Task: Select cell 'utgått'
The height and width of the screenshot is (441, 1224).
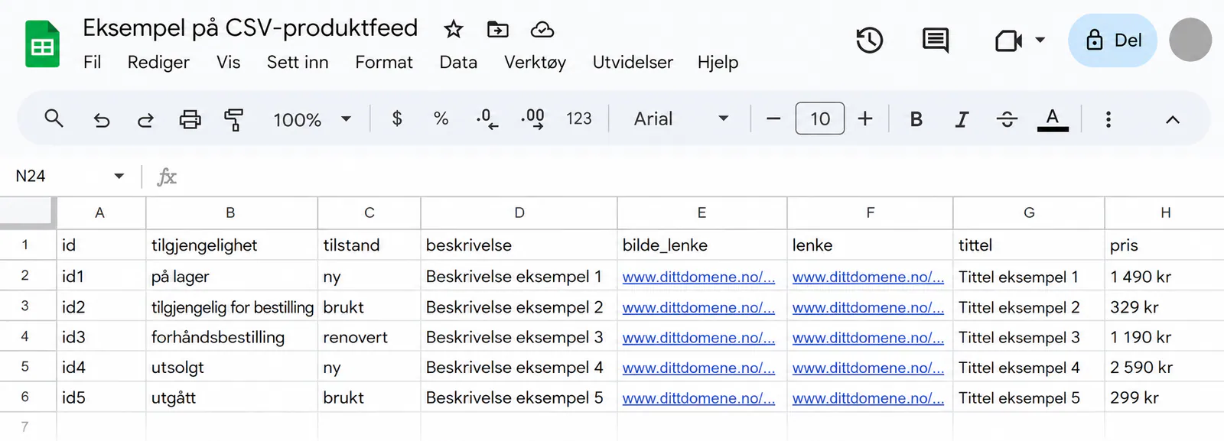Action: coord(232,397)
